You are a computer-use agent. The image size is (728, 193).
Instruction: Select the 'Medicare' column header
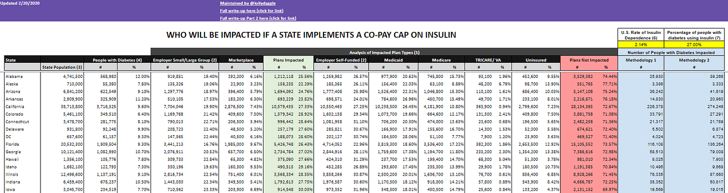441,60
